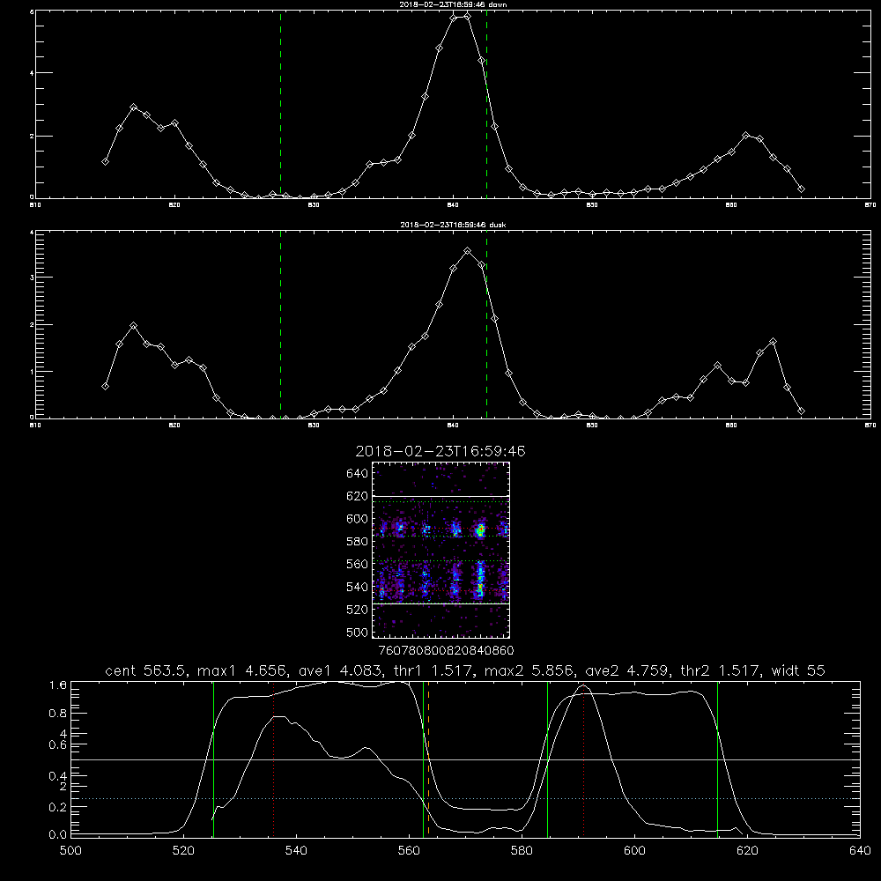Click the red dotted peak line near 536
Screen dimensions: 881x881
tap(274, 759)
